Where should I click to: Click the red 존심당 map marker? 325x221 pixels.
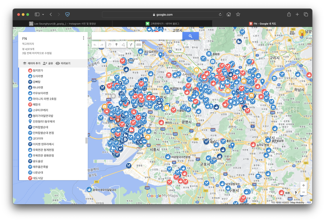click(123, 61)
